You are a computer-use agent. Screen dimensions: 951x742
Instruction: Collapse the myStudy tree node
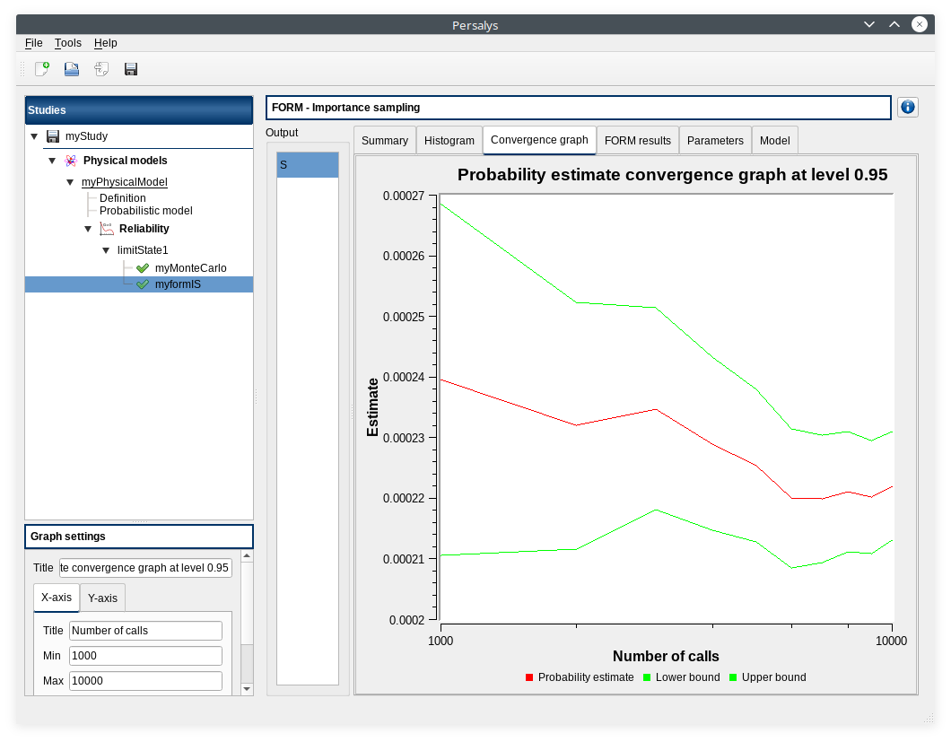point(34,136)
